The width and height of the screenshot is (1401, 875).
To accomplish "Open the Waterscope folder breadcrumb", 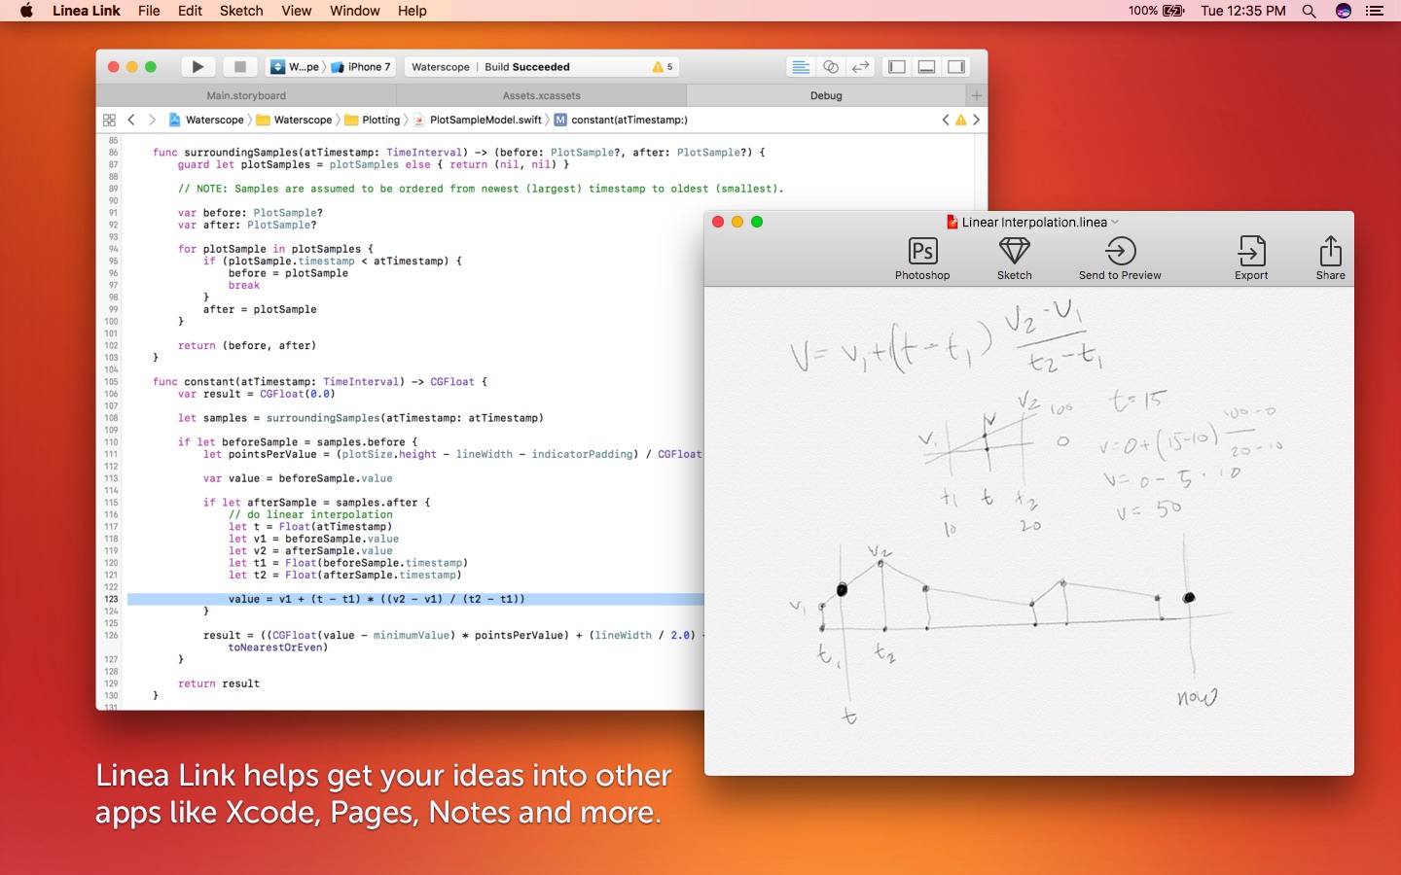I will [294, 120].
